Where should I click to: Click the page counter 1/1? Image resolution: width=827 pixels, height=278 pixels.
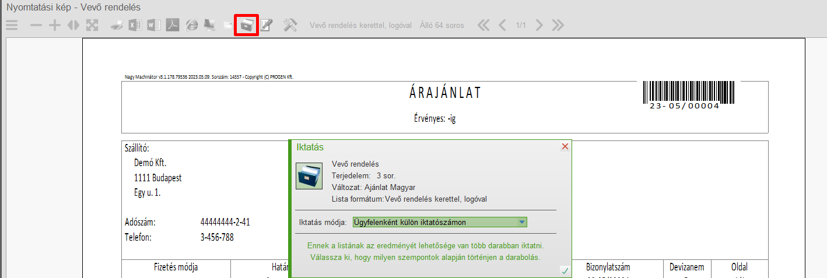[521, 26]
